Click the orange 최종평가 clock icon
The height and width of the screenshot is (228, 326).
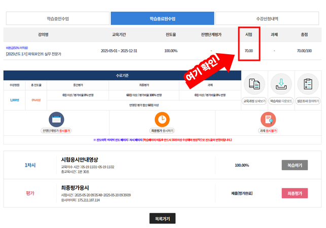[162, 119]
